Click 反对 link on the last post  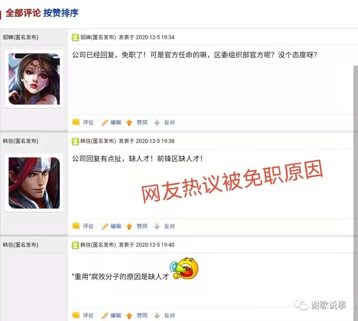point(170,315)
